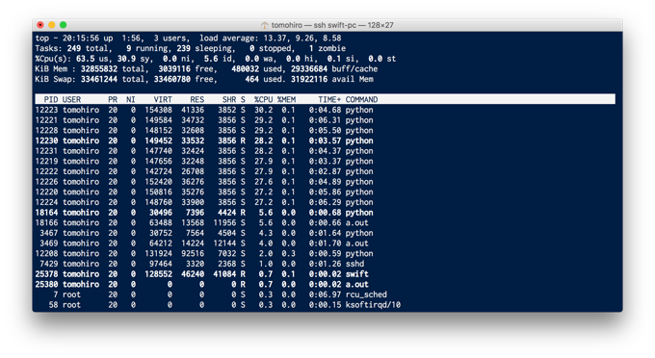This screenshot has height=358, width=655.
Task: Click the load average values 13.37, 9.26, 8.58
Action: (x=302, y=38)
